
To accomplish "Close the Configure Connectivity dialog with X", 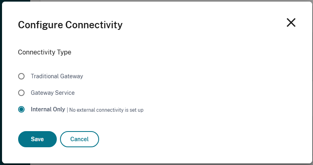I will point(291,23).
